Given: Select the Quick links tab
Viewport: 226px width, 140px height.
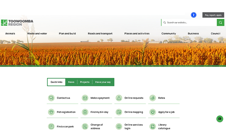Looking at the screenshot, I should tap(56, 82).
